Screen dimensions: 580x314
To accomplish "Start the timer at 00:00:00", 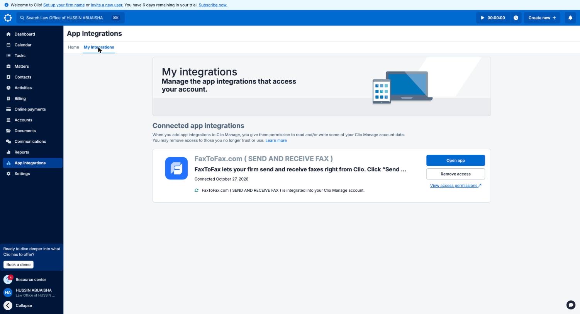I will (493, 18).
